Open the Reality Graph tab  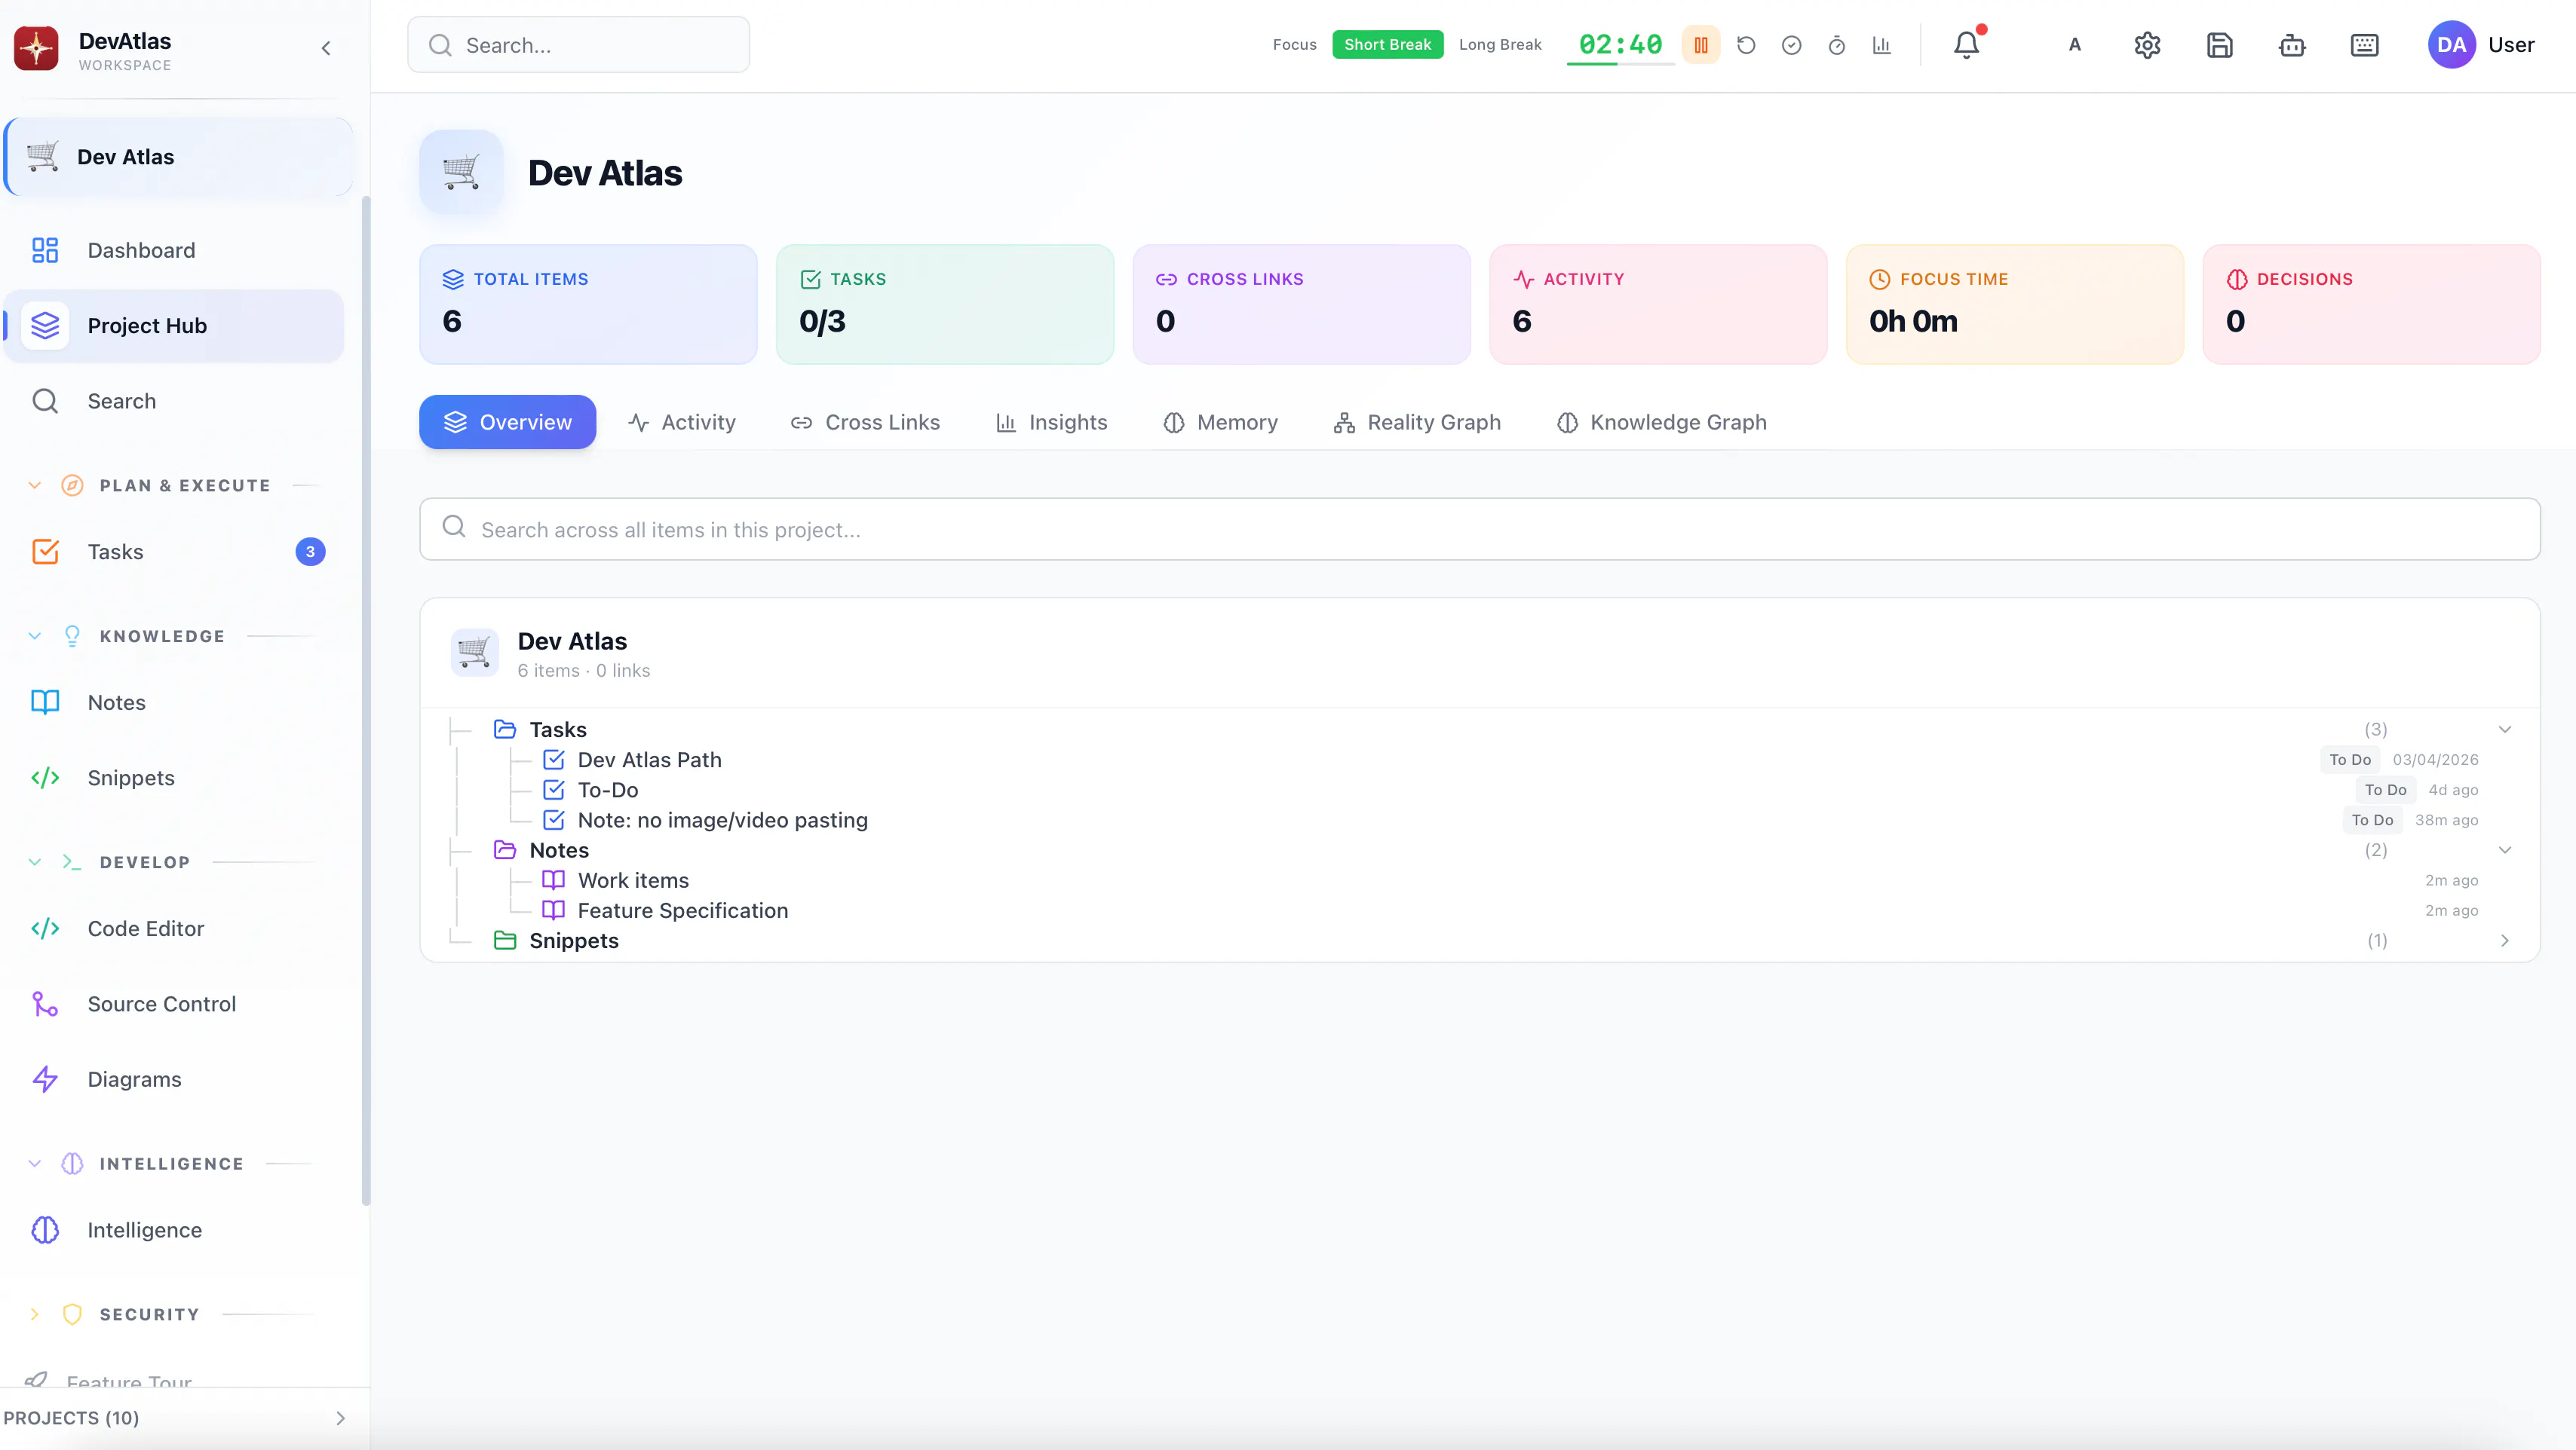1417,422
